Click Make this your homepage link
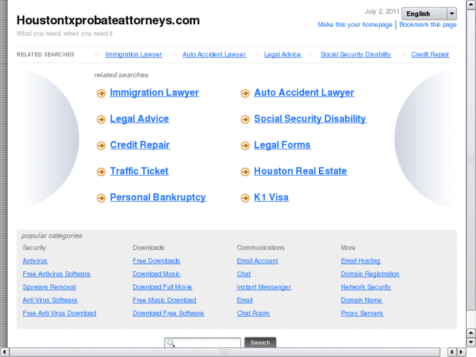The image size is (476, 357). (355, 25)
